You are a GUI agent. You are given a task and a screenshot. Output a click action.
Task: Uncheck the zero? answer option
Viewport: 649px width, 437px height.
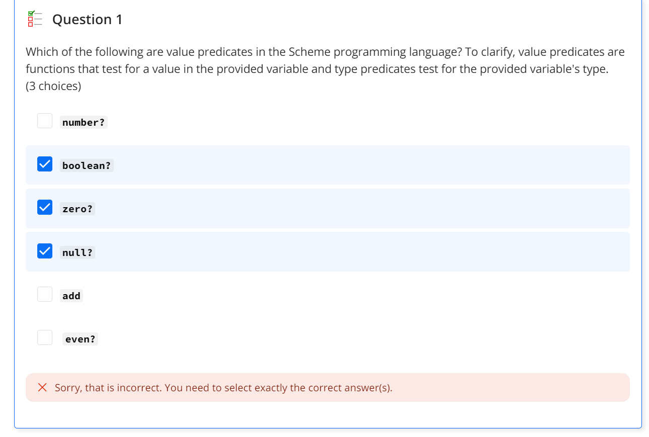tap(44, 207)
